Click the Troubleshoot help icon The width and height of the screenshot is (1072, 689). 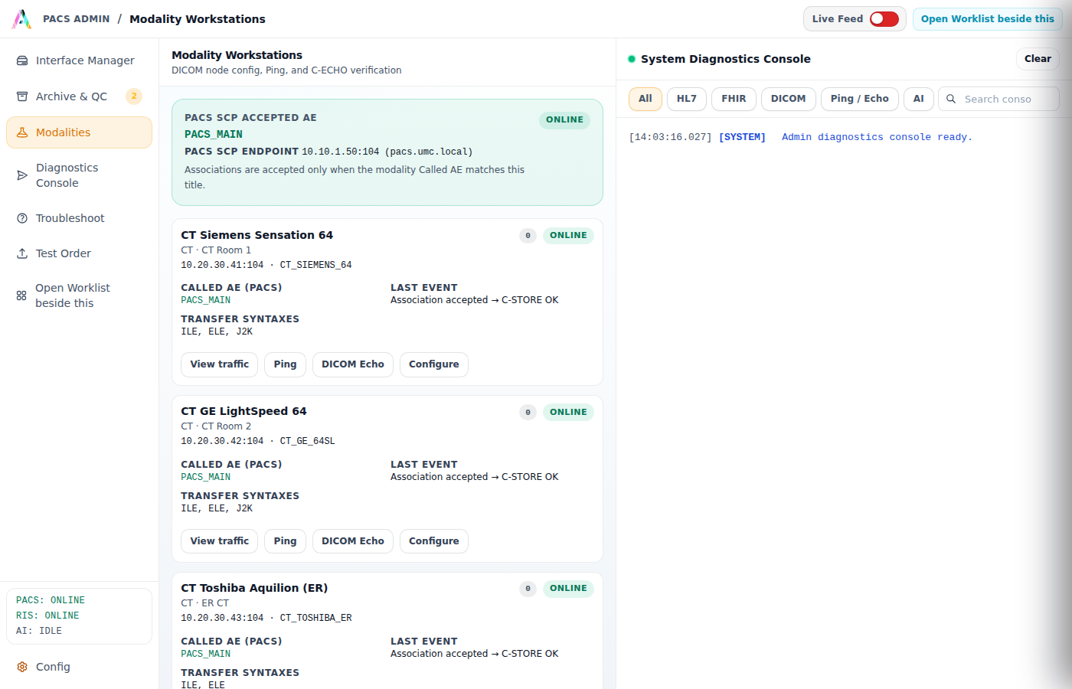point(22,218)
